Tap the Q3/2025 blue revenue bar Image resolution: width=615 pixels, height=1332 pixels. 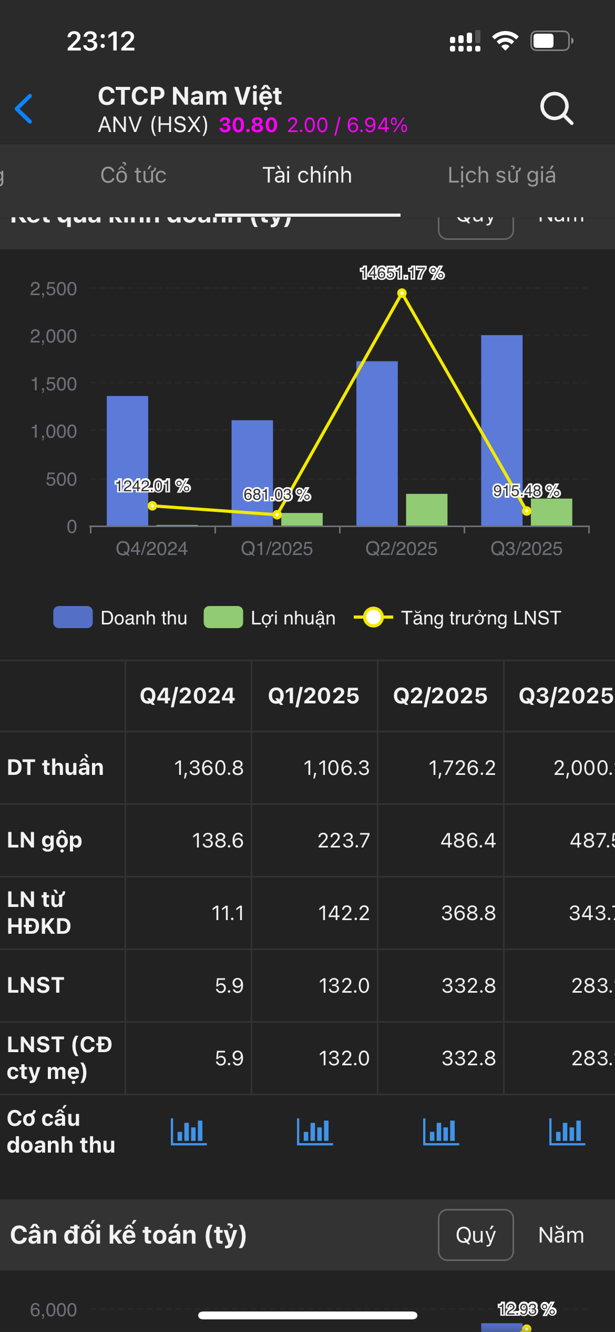pos(501,421)
